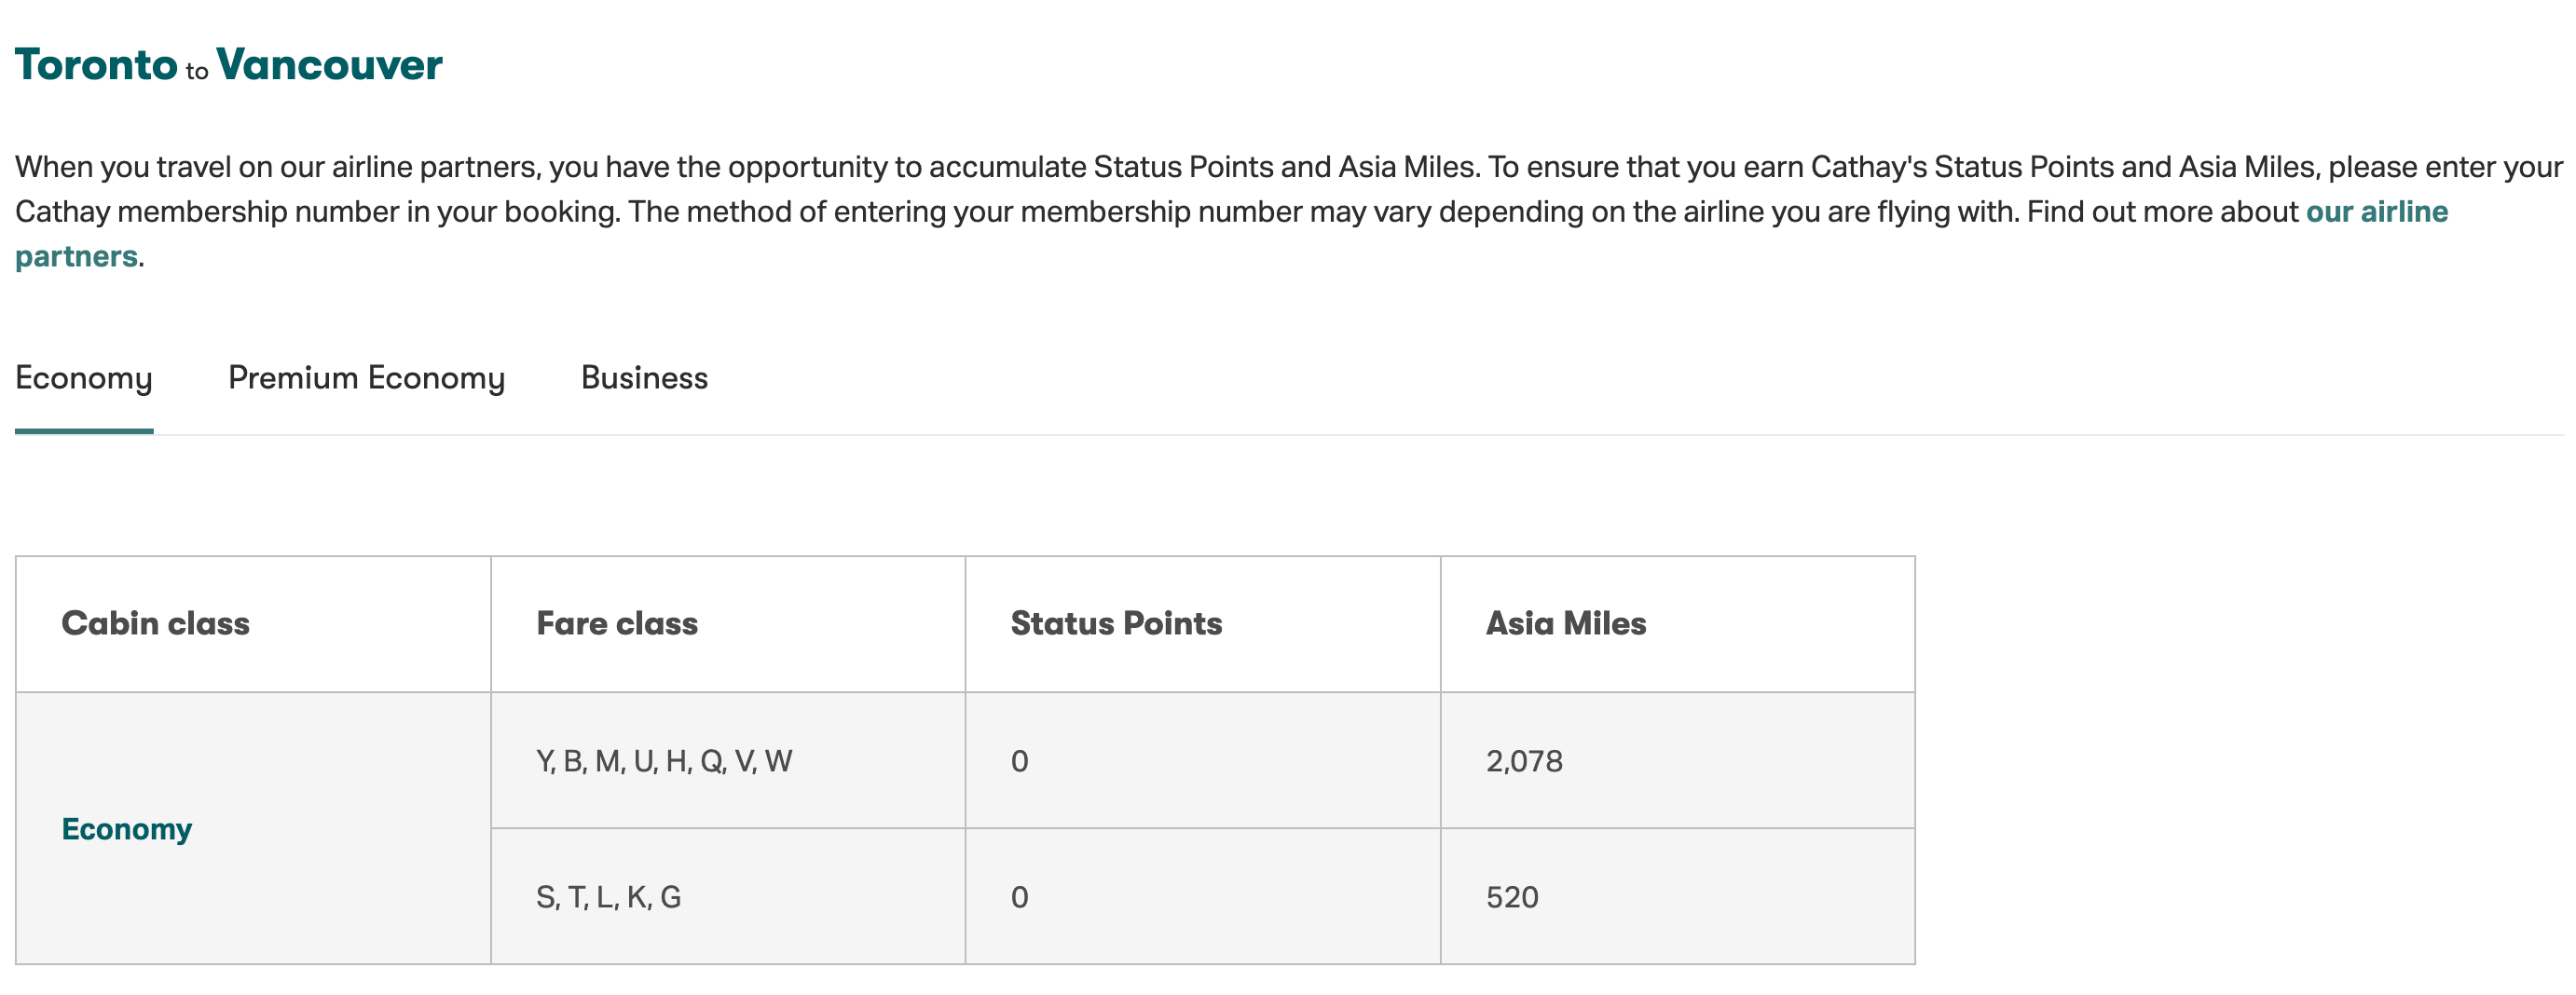Click the Economy label in the table
Image resolution: width=2576 pixels, height=995 pixels.
[x=126, y=828]
